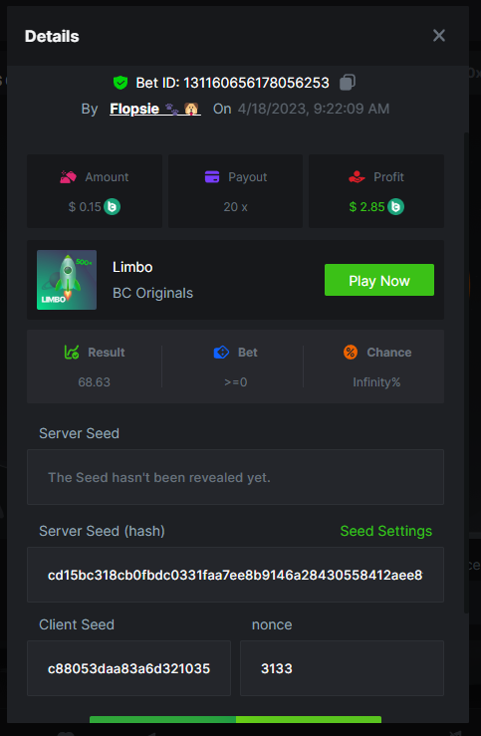Click the coin icon beside $ 2.85
The height and width of the screenshot is (736, 481).
click(x=395, y=206)
